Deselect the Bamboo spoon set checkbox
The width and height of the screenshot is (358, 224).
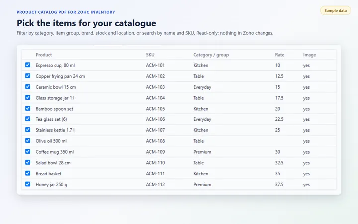pos(28,108)
